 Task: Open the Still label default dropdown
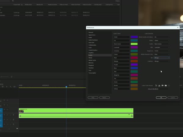click(x=162, y=47)
